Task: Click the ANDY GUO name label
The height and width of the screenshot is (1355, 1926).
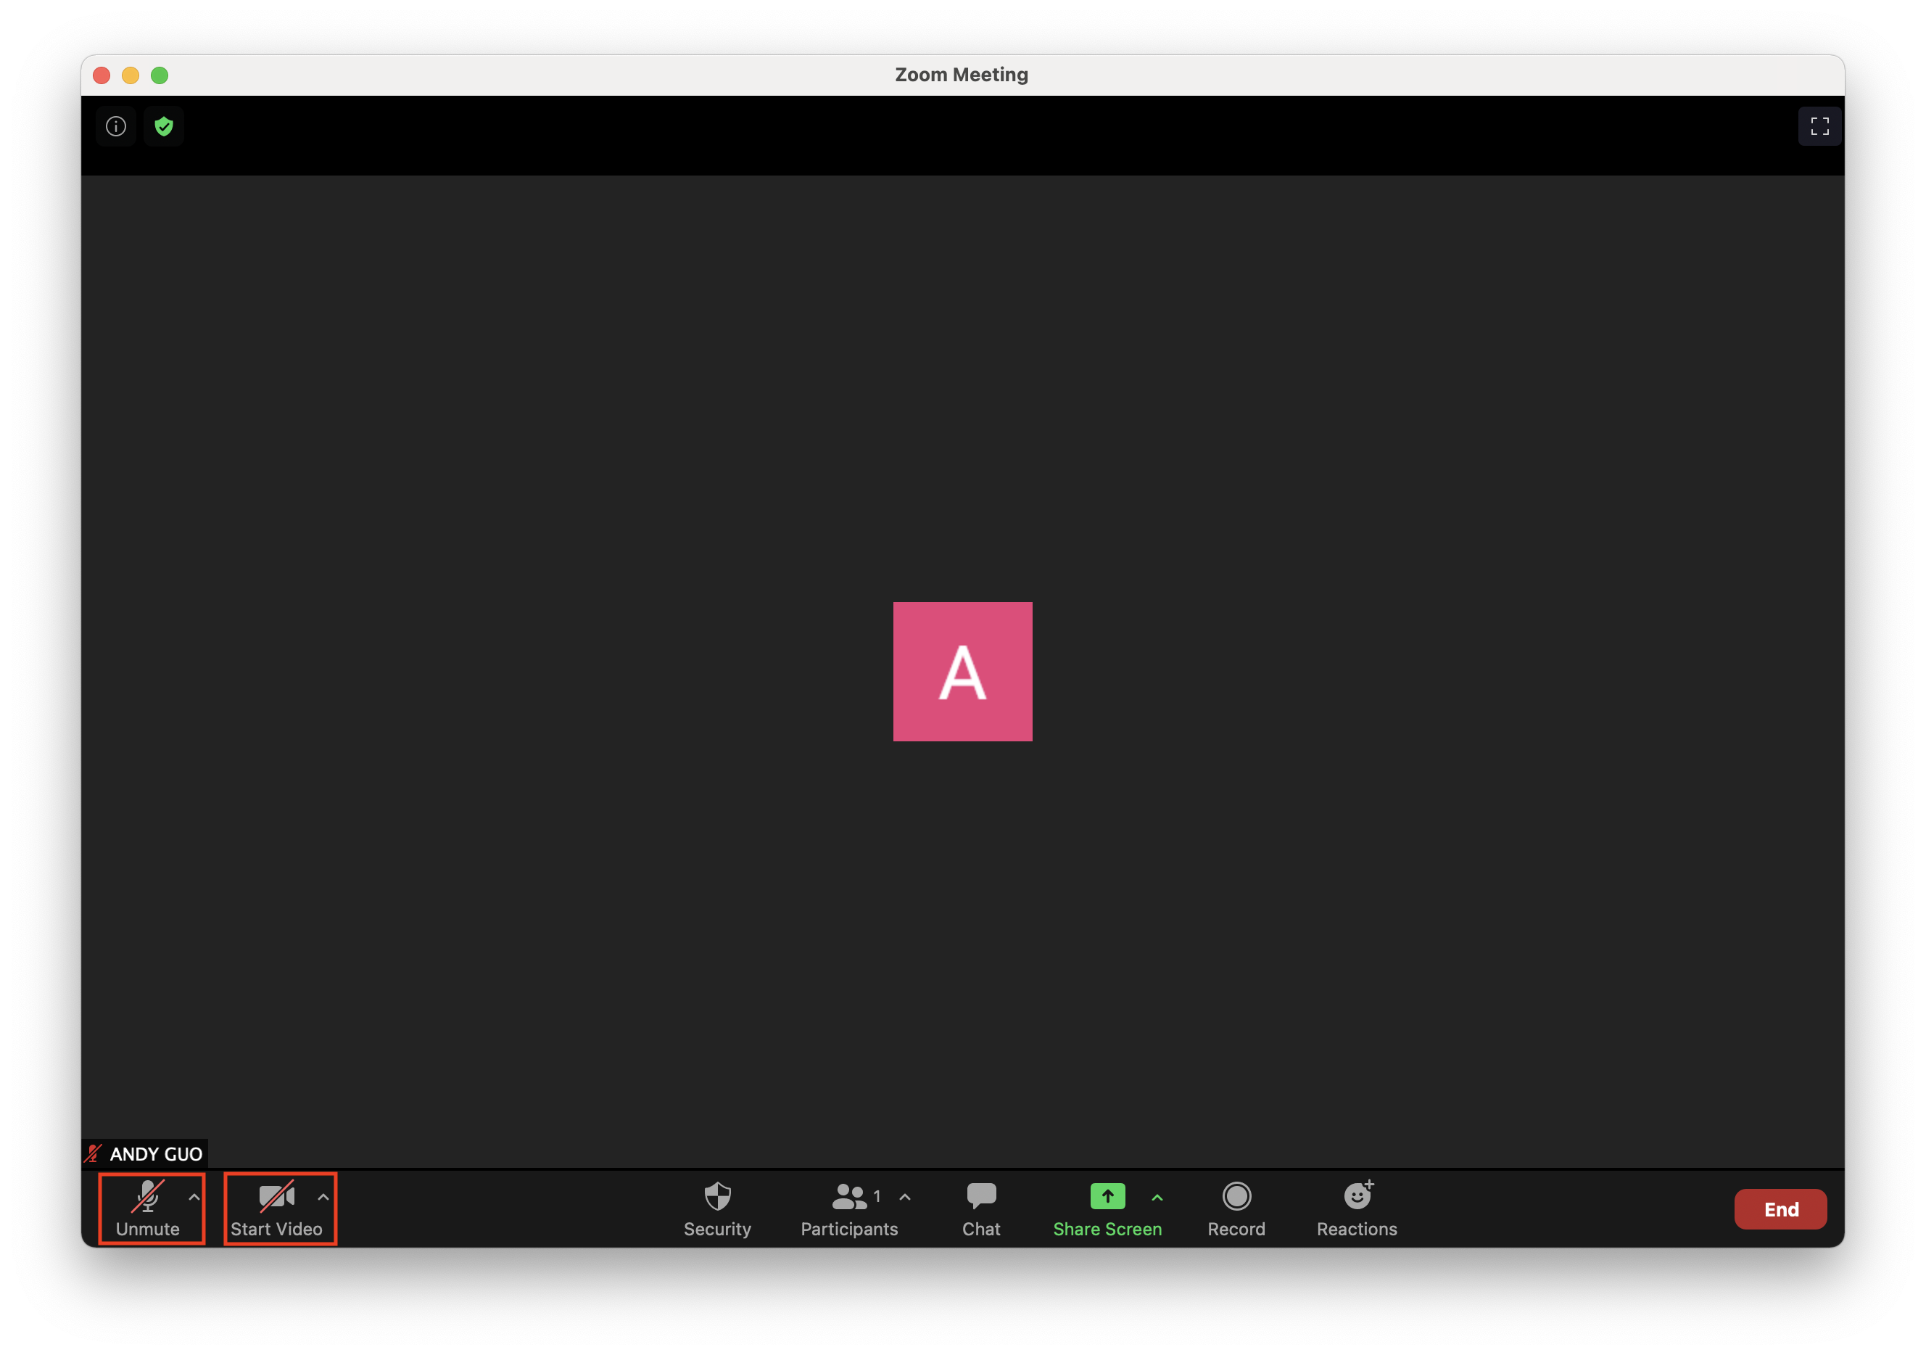Action: pos(155,1153)
